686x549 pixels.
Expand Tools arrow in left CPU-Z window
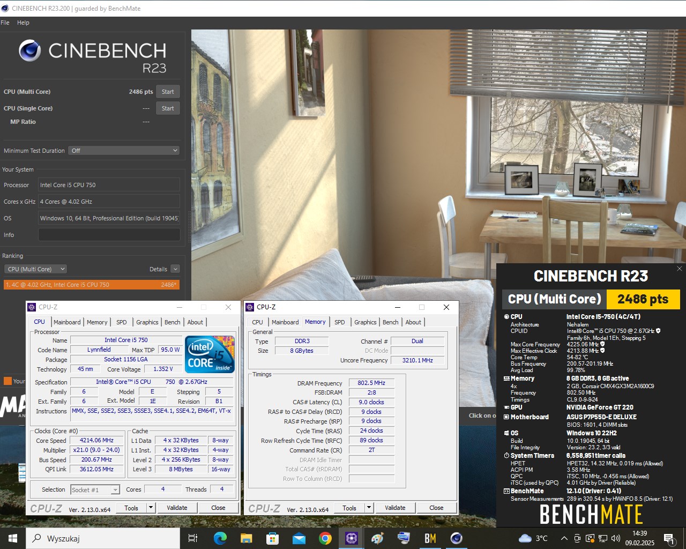tap(151, 508)
